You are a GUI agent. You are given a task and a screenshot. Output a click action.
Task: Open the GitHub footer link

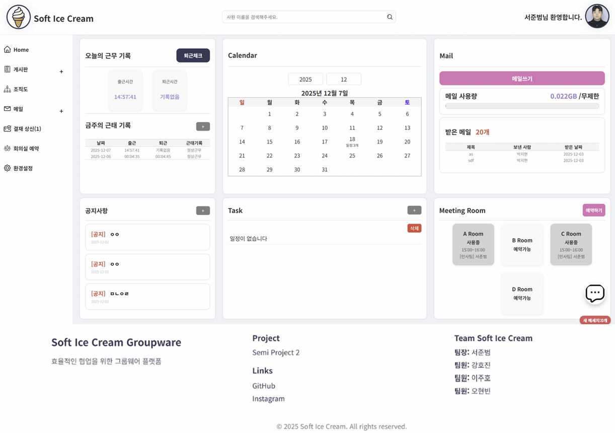[x=264, y=386]
